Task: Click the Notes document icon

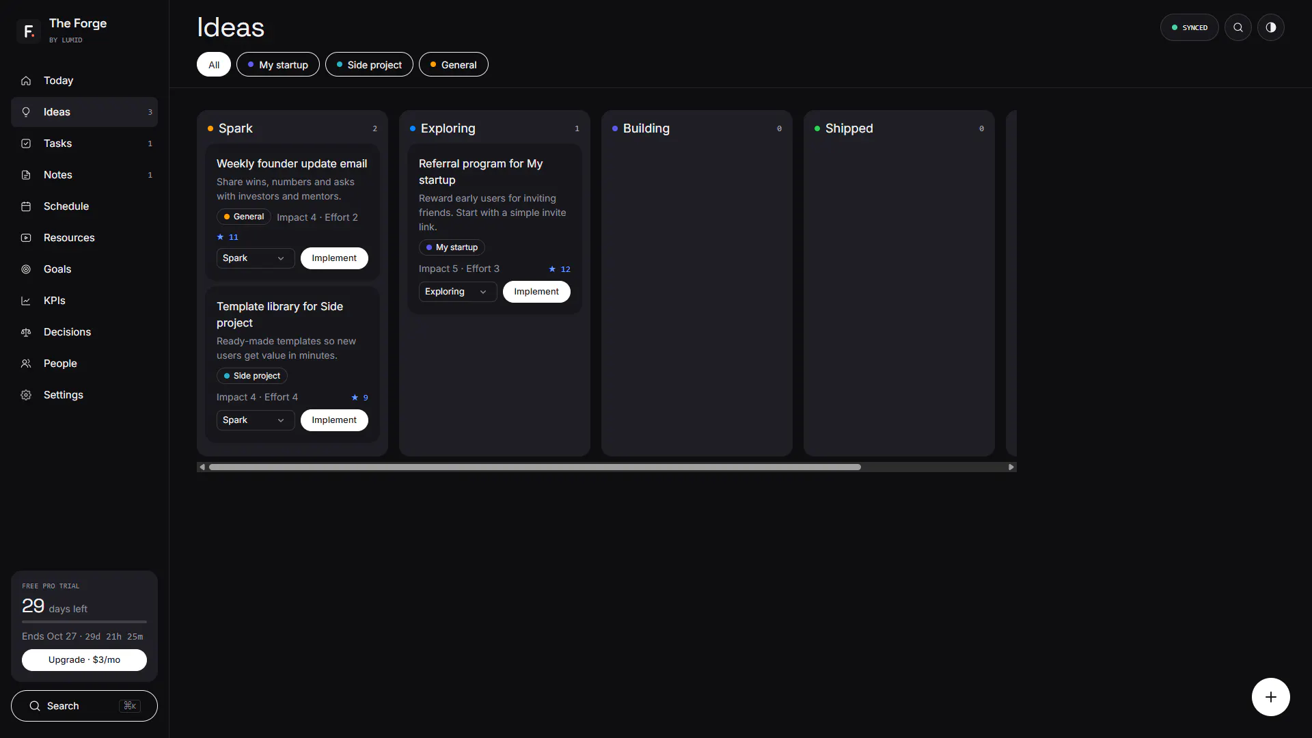Action: coord(26,175)
